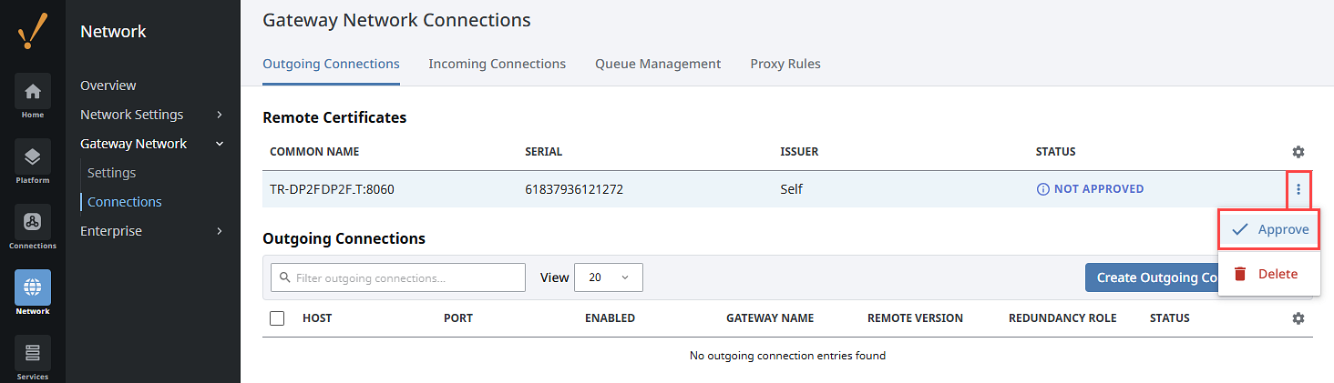This screenshot has height=383, width=1334.
Task: Open the Services sidebar icon
Action: (x=33, y=353)
